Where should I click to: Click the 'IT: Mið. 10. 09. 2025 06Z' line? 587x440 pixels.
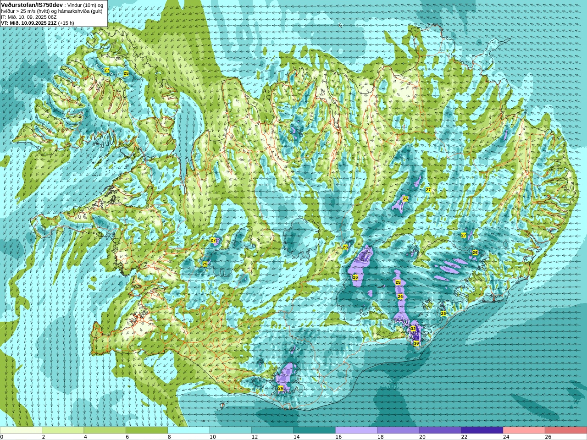pyautogui.click(x=29, y=17)
